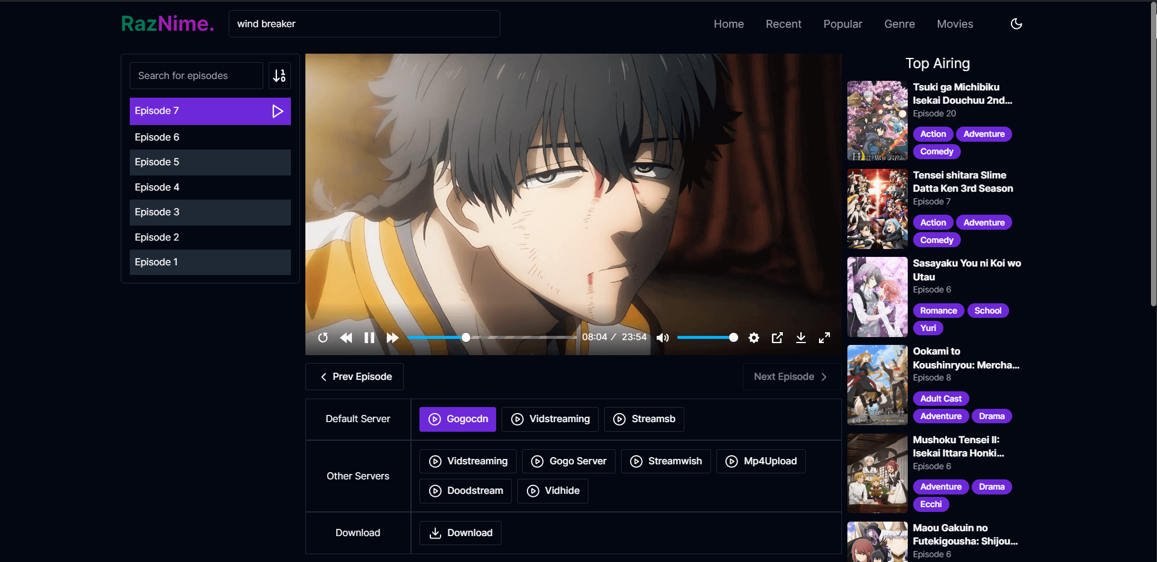Image resolution: width=1157 pixels, height=562 pixels.
Task: Rewind the video player
Action: click(x=346, y=338)
